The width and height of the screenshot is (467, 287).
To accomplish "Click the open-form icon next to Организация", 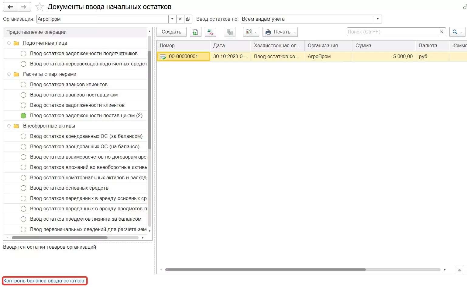I will pos(188,19).
